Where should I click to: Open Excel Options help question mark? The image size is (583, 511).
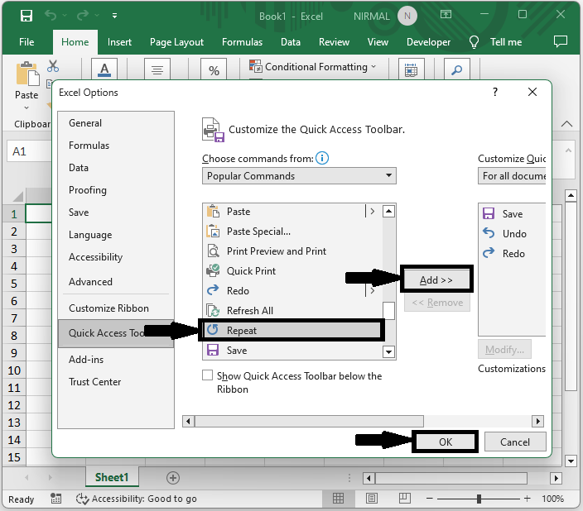495,92
